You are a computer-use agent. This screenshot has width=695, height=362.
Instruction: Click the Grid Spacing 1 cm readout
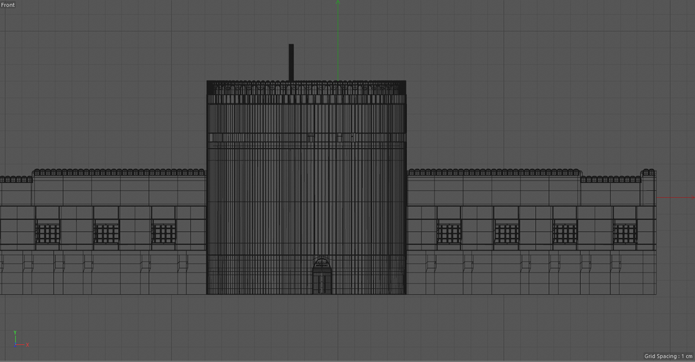668,356
